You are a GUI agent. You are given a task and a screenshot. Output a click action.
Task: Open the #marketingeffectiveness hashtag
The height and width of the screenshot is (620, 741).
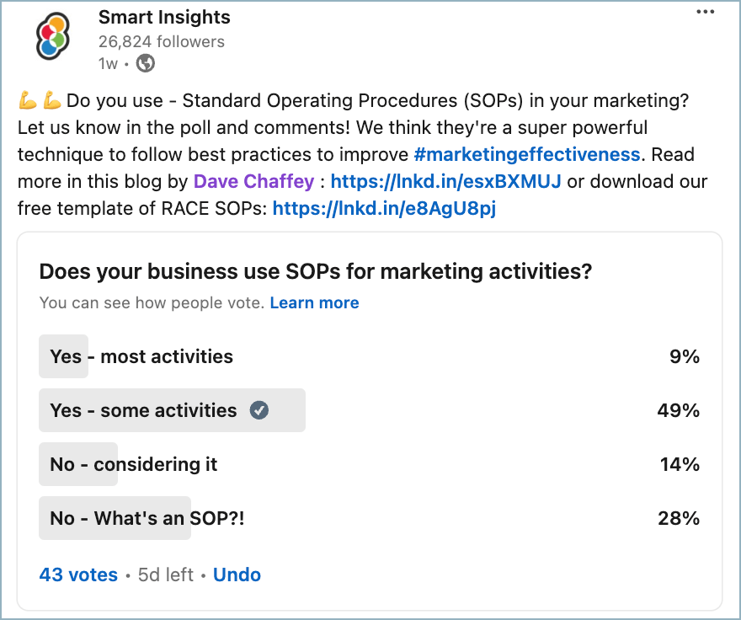tap(527, 155)
